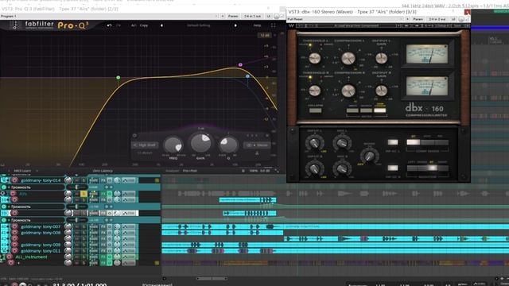Toggle HP SC L switch on dbx-160
This screenshot has height=286, width=509.
point(393,142)
